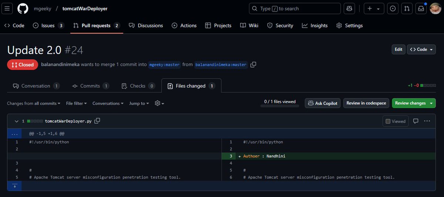This screenshot has height=197, width=444.
Task: Open the Jump to dropdown
Action: click(139, 103)
